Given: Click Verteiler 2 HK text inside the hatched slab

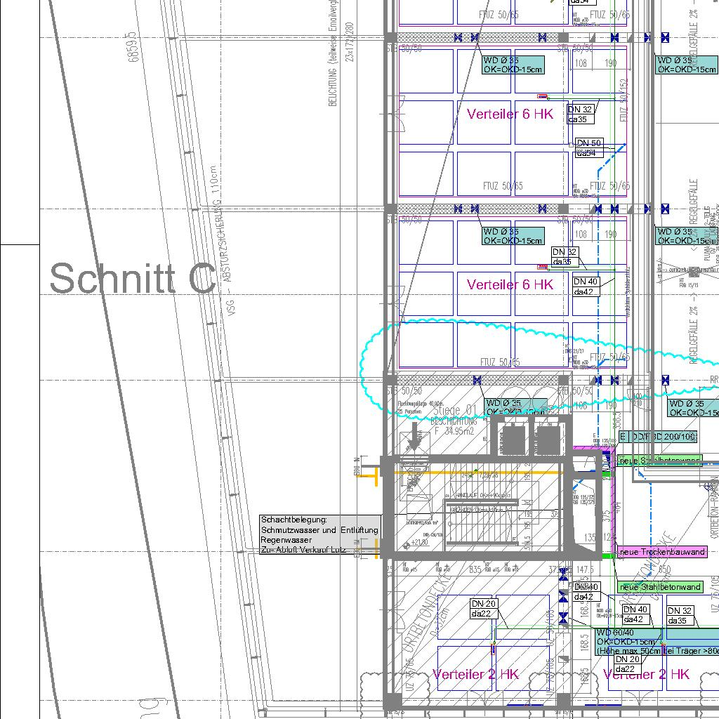Looking at the screenshot, I should (x=475, y=674).
